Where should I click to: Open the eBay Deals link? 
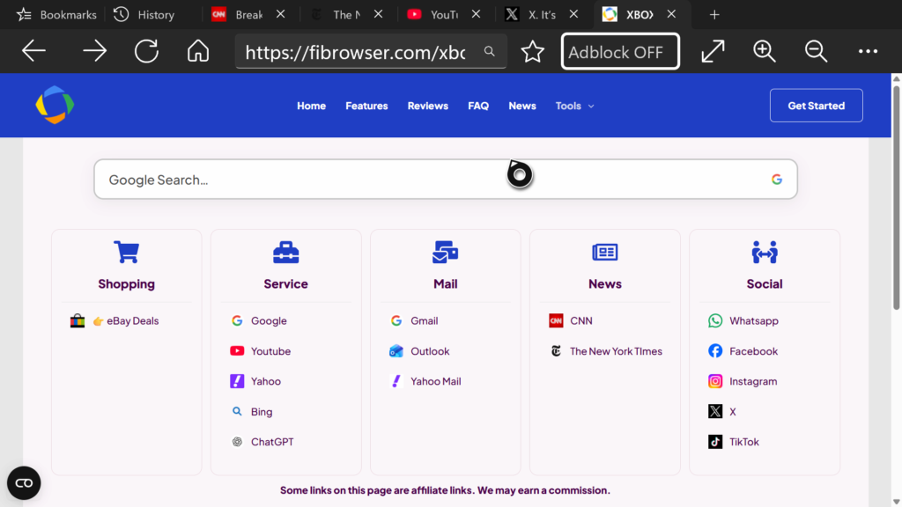(x=115, y=320)
